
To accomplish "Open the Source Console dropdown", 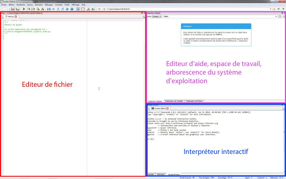I will [157, 16].
